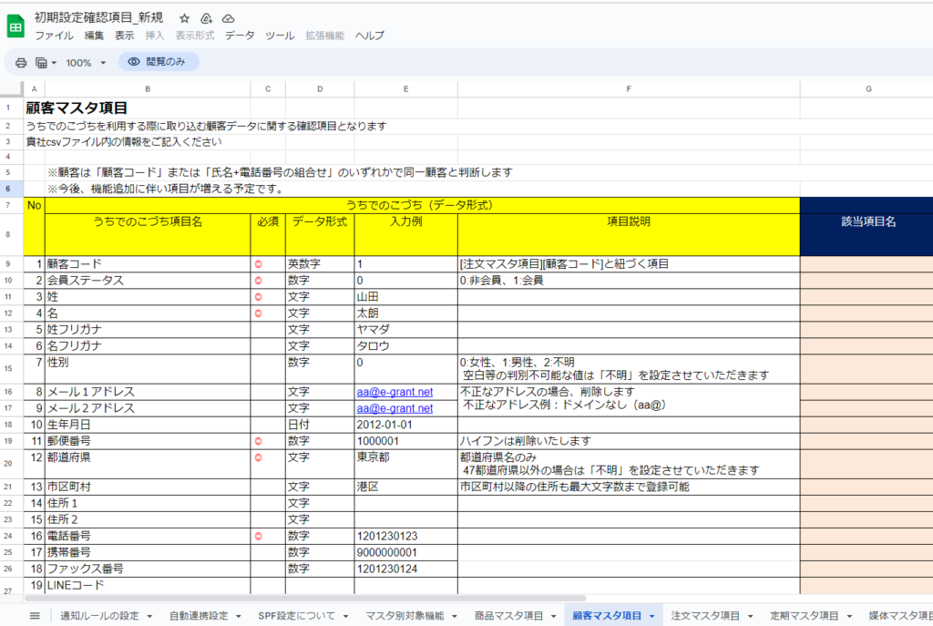Expand the 自動連携設定 tab menu arrow
This screenshot has width=933, height=626.
pyautogui.click(x=238, y=617)
